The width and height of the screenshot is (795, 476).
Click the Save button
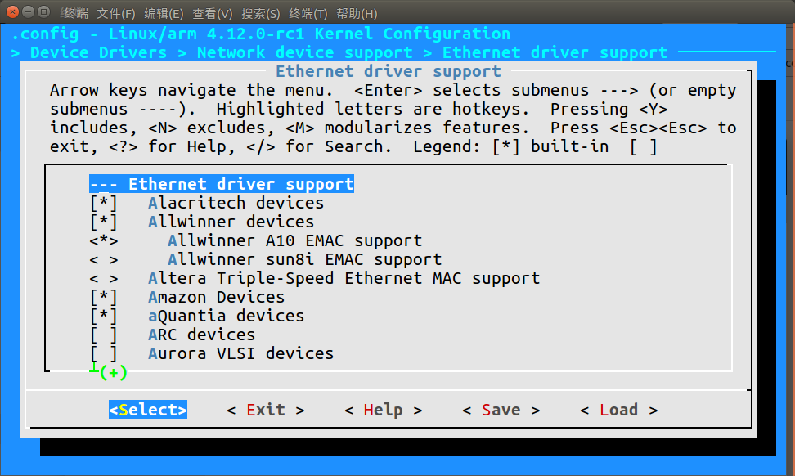tap(501, 410)
